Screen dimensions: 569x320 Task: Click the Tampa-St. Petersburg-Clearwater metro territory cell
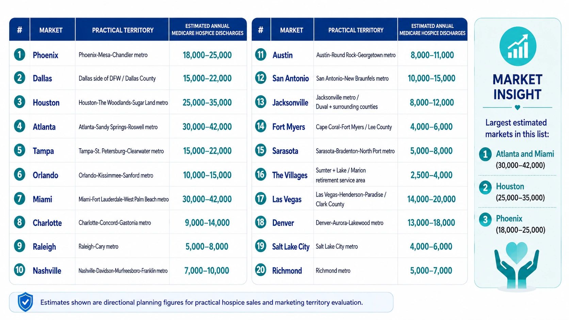(x=121, y=151)
